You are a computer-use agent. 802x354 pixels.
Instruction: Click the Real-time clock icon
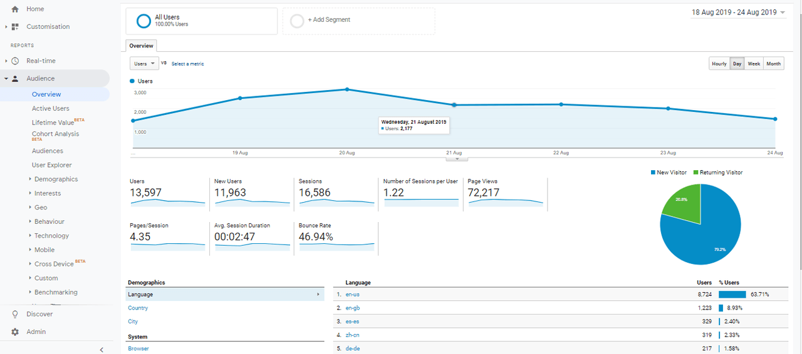(x=15, y=61)
